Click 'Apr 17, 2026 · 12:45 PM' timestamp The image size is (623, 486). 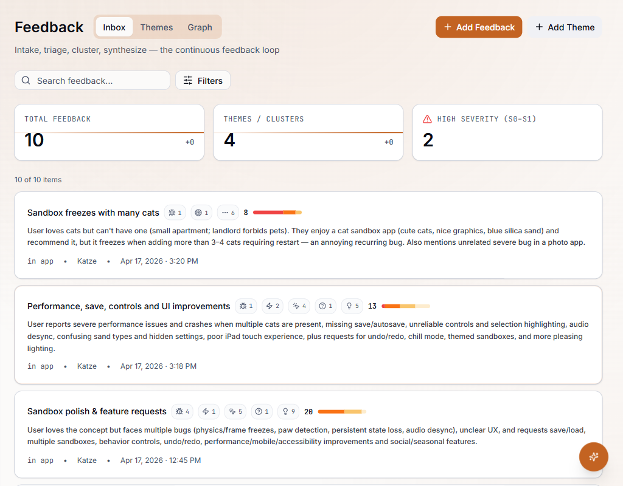pos(161,460)
